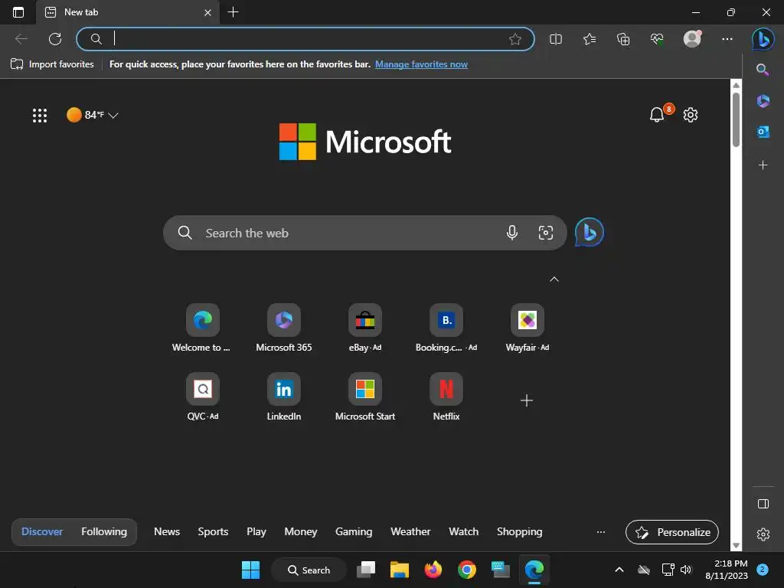The image size is (784, 588).
Task: Add a new quick link site
Action: click(527, 400)
